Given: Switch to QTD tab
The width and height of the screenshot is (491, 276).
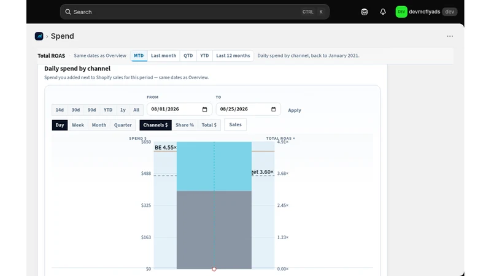Looking at the screenshot, I should coord(188,56).
